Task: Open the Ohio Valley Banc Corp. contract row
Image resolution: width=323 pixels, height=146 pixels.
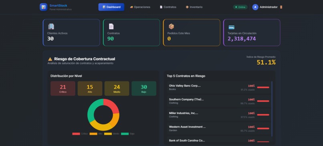Action: pyautogui.click(x=219, y=87)
